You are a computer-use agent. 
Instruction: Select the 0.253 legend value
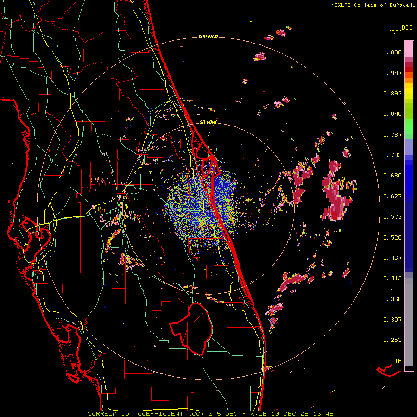(x=392, y=340)
